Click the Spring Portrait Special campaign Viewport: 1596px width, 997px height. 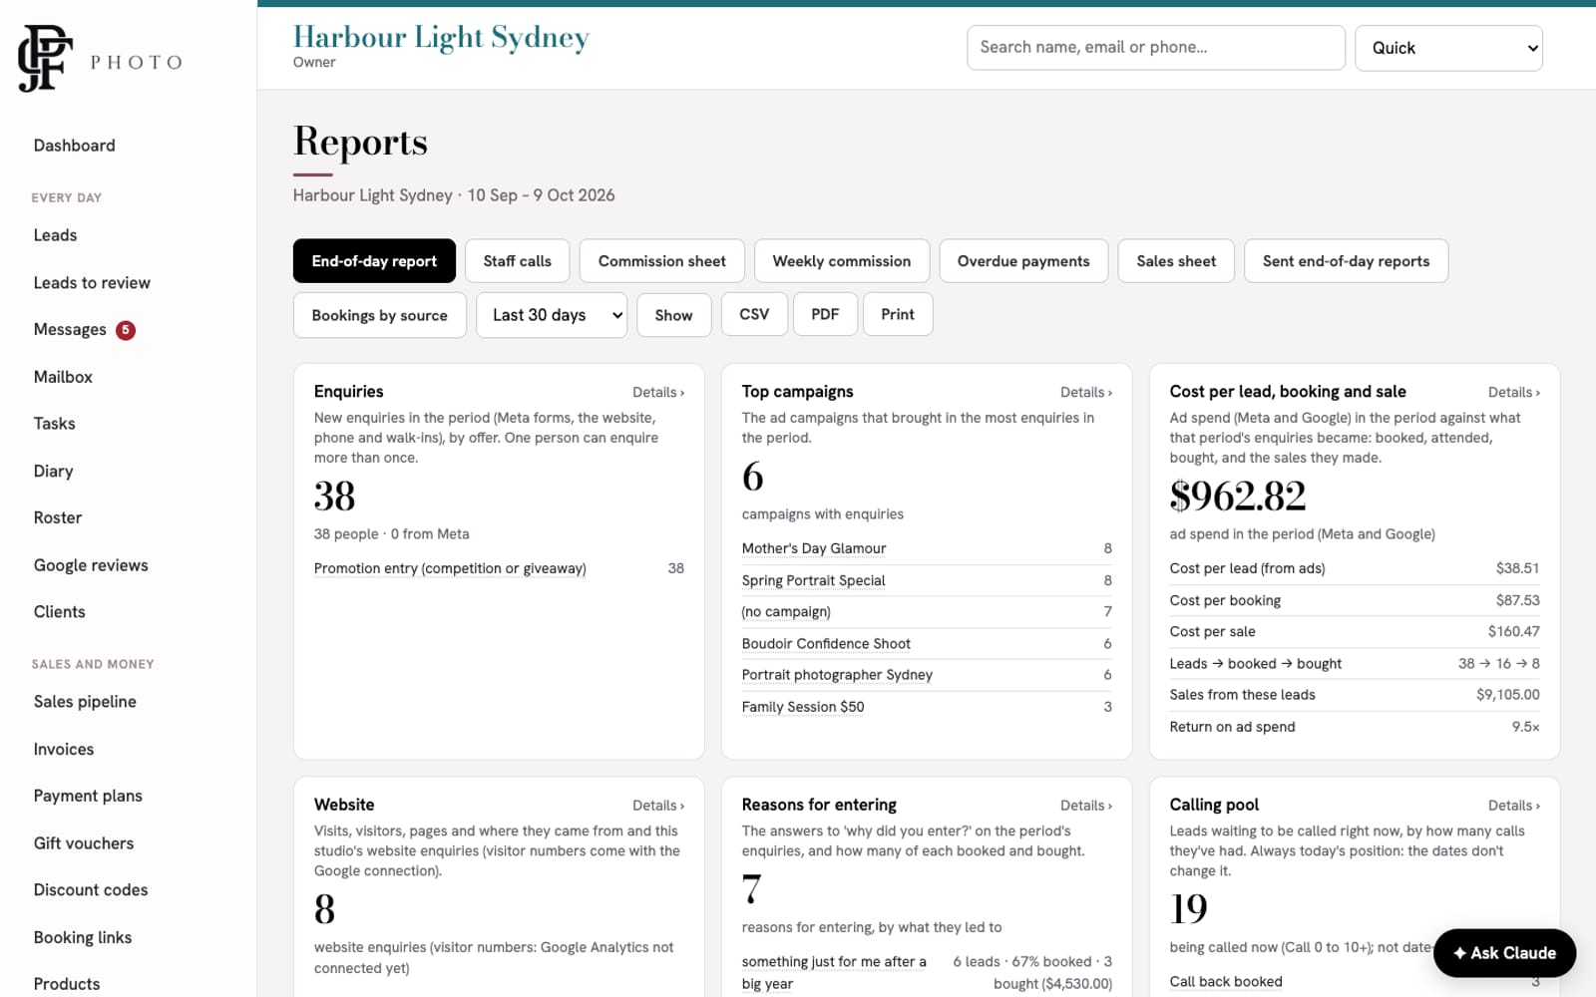(814, 580)
